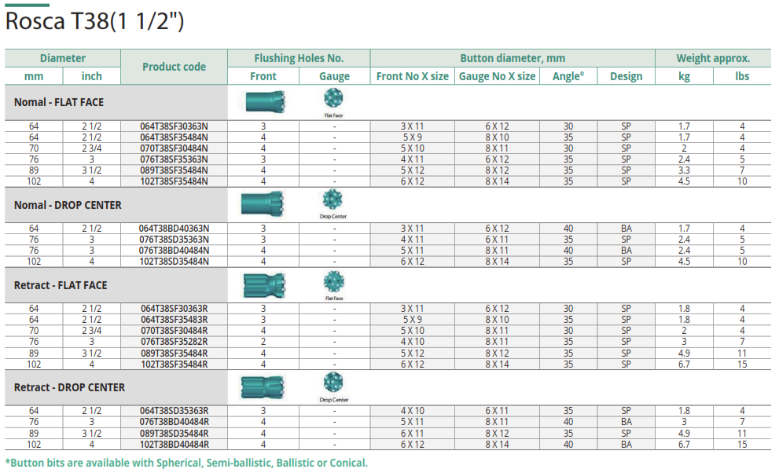Click the Normal Flat Face side-view bit image

click(265, 102)
